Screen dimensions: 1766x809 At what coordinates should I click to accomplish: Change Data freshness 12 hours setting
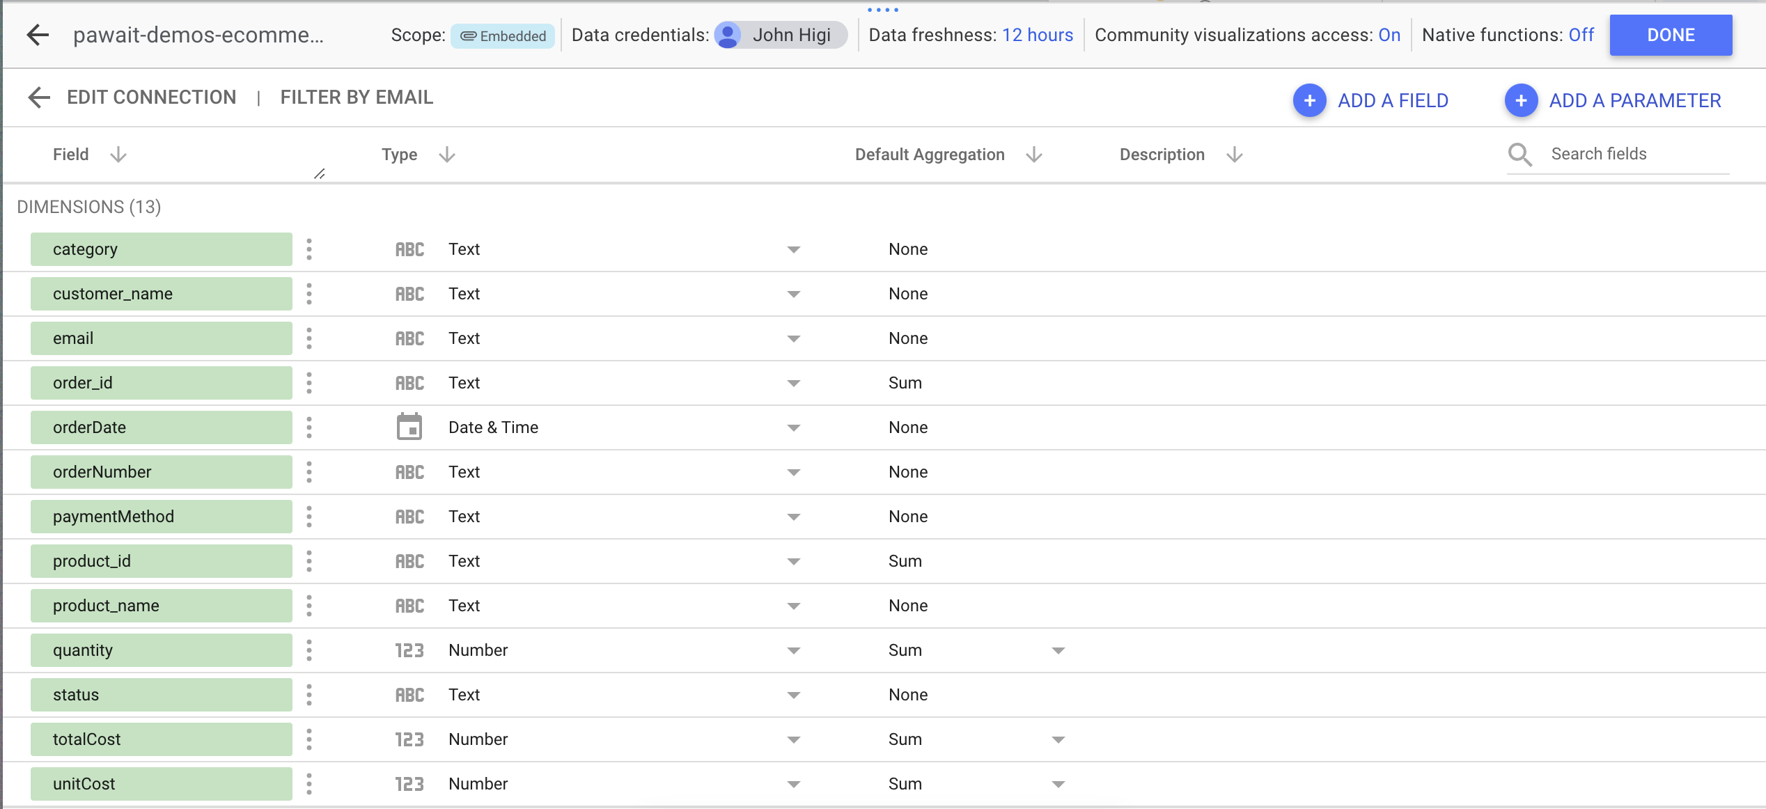(1037, 35)
